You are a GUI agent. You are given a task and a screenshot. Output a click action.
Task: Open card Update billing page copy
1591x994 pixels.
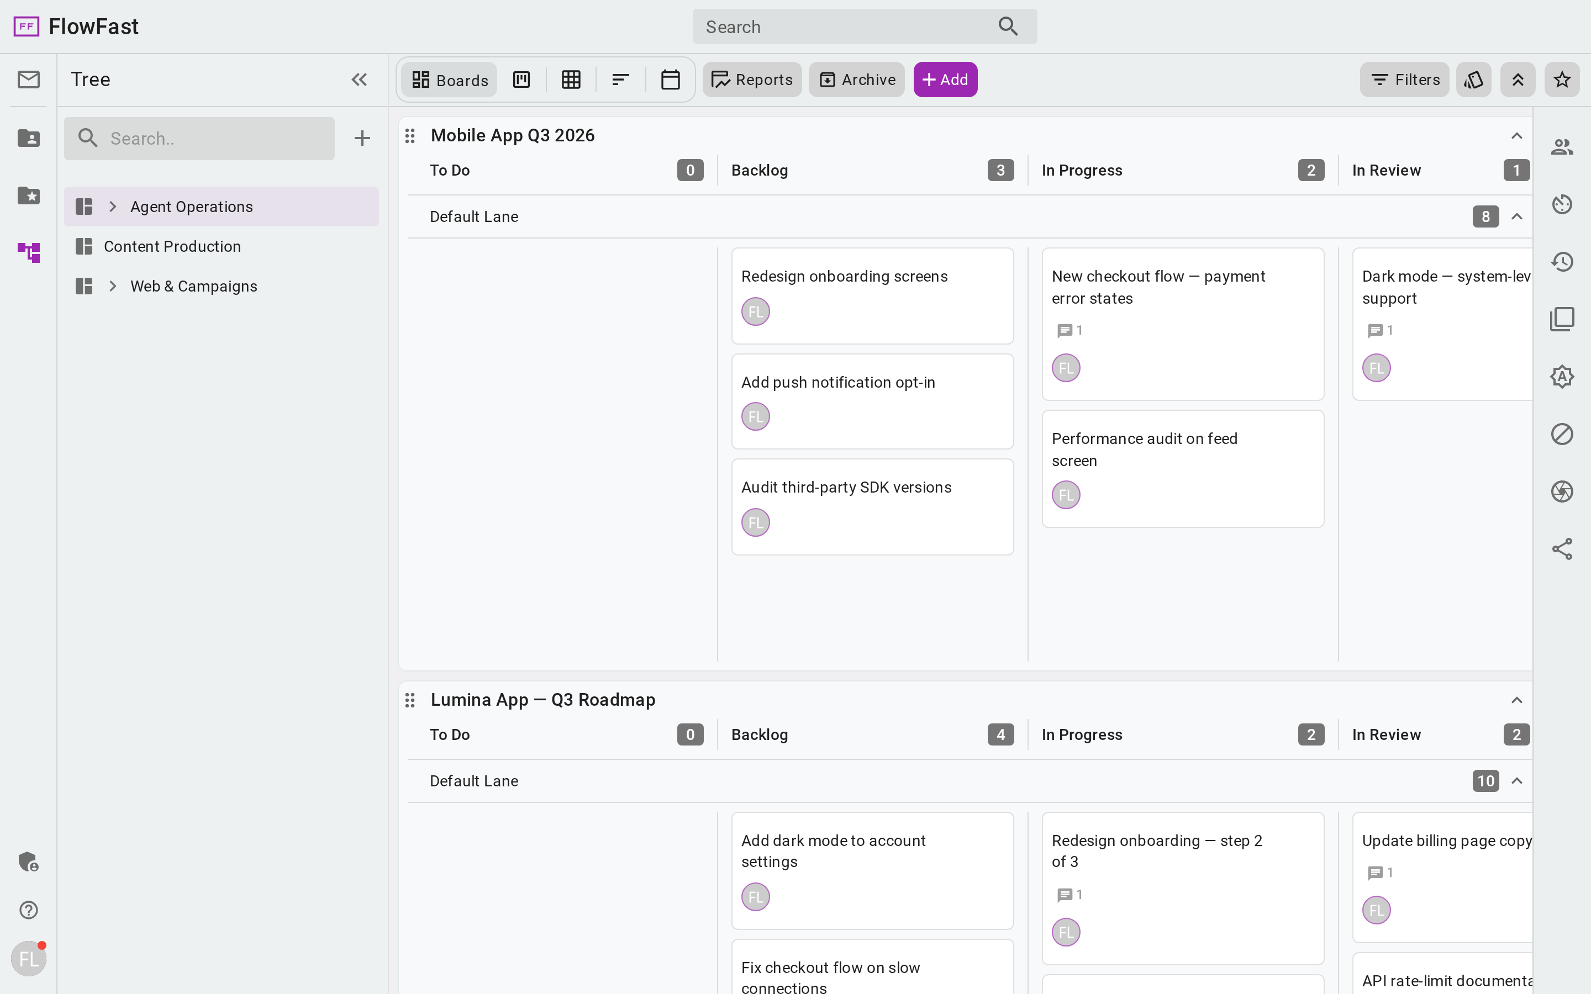[1442, 877]
